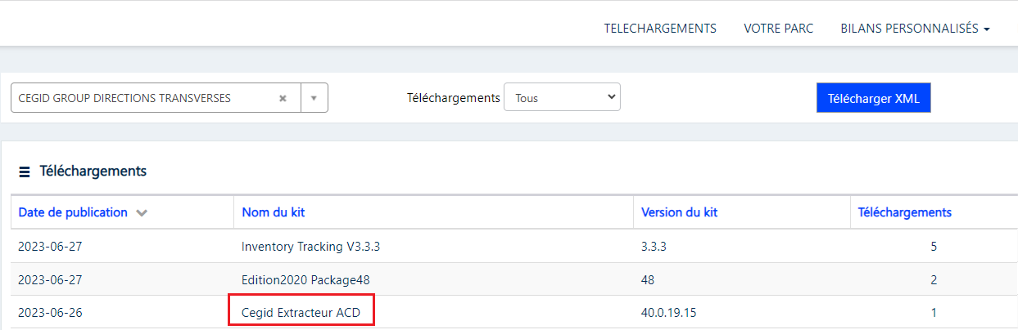Expand the BILANS PERSONNALISÉS menu

915,28
